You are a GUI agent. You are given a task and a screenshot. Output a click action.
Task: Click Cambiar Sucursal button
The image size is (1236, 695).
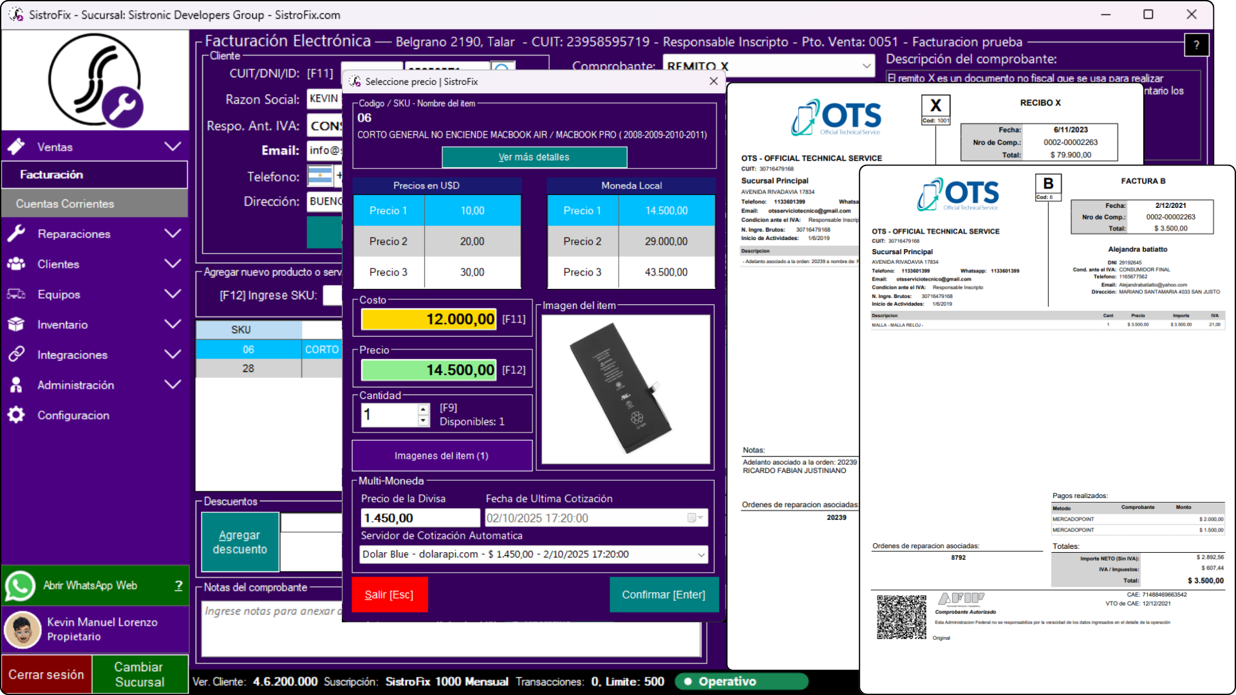click(140, 674)
